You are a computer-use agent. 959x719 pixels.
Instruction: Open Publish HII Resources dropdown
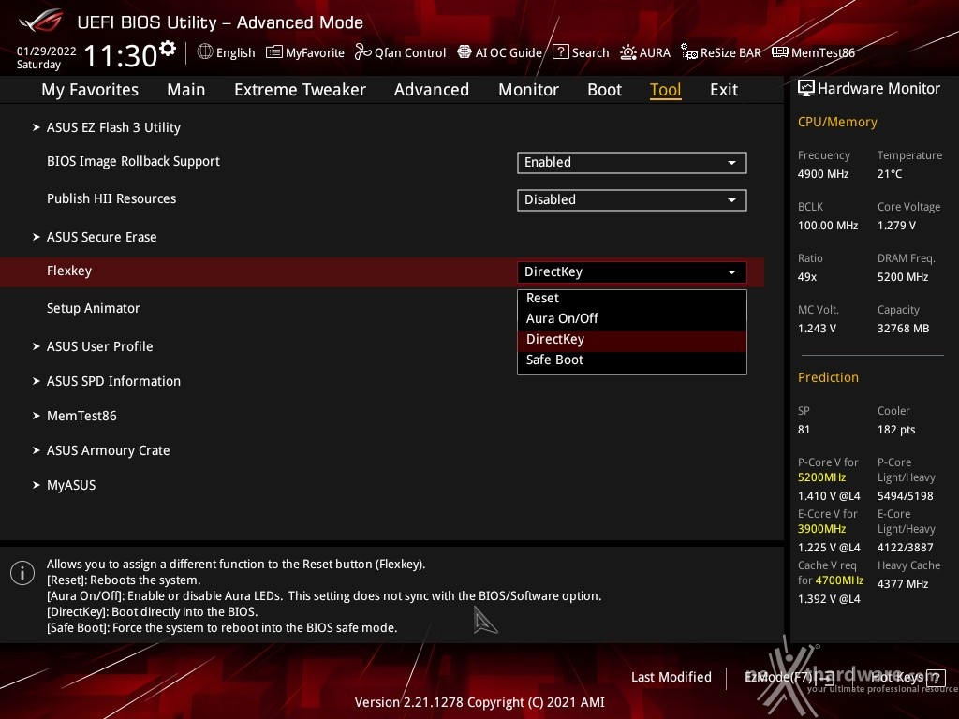tap(632, 200)
